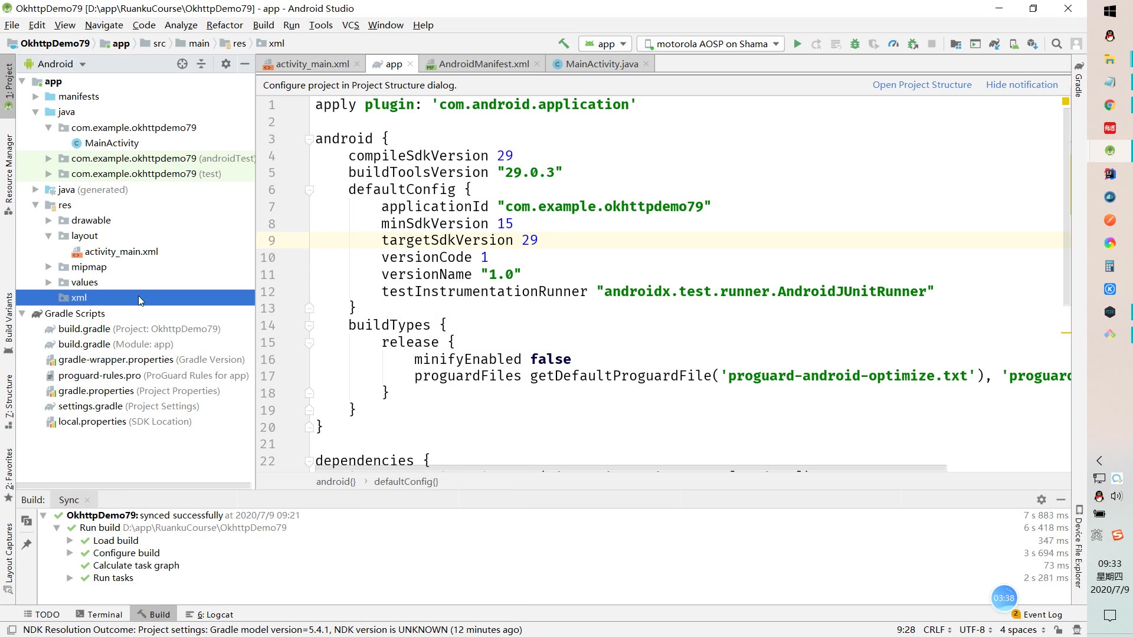
Task: Click the pin icon in Build panel
Action: [x=27, y=544]
